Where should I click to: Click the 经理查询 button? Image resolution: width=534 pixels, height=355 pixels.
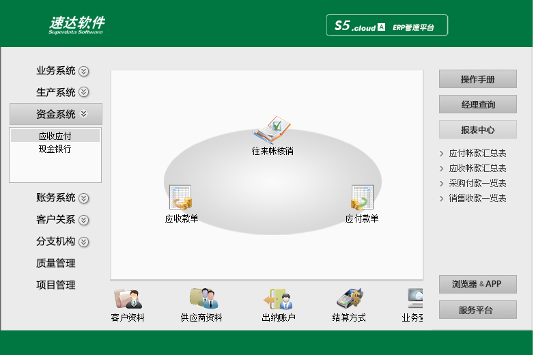pos(478,104)
